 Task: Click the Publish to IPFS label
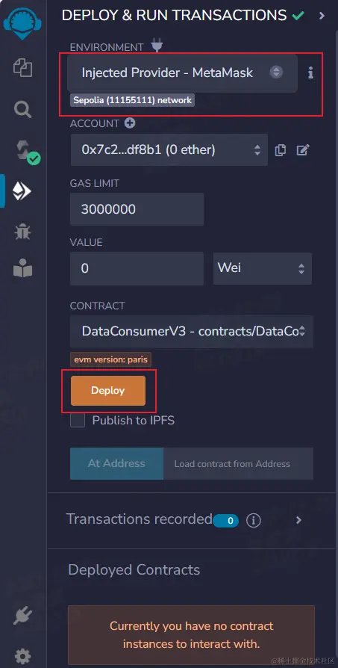click(134, 421)
